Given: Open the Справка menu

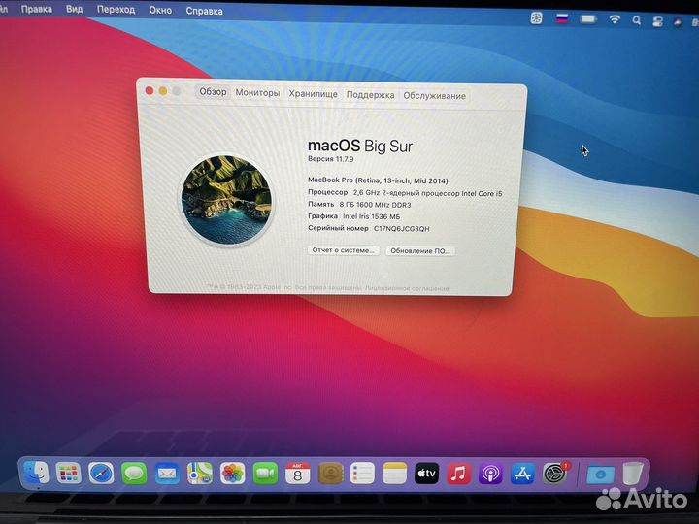Looking at the screenshot, I should point(204,11).
